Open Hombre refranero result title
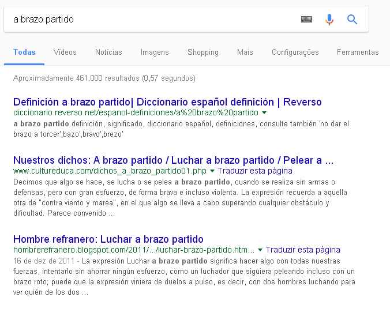 point(108,239)
